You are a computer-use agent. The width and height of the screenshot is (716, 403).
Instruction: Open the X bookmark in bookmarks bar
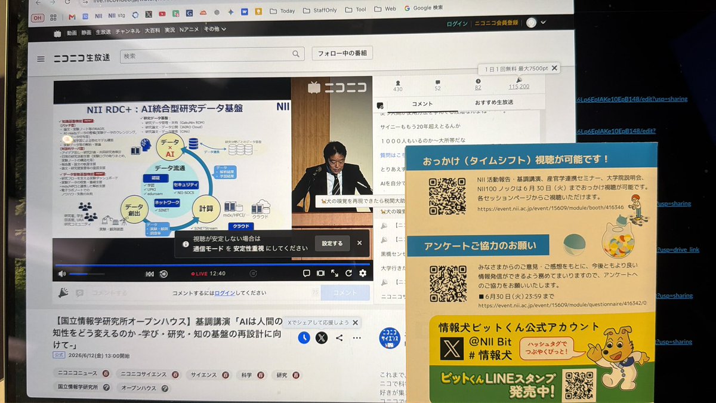click(x=149, y=14)
